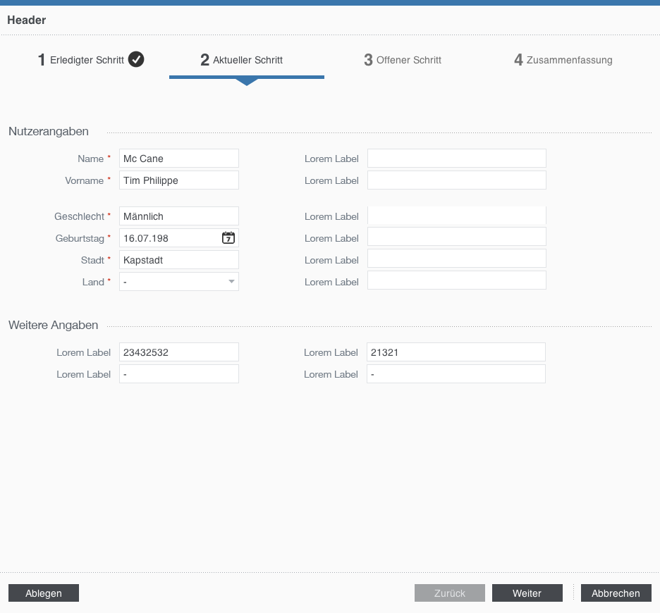Viewport: 660px width, 613px height.
Task: Open the Zusammenfassung step
Action: pyautogui.click(x=563, y=61)
